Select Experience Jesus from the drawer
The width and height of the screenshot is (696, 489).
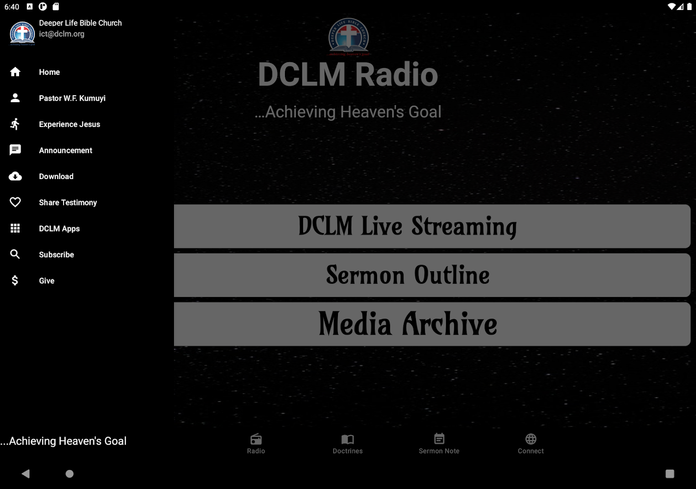(x=87, y=124)
